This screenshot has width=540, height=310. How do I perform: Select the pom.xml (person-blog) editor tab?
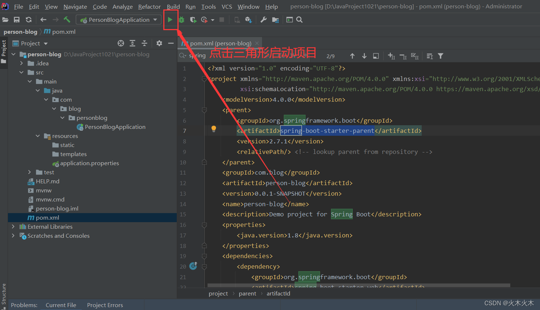click(220, 43)
